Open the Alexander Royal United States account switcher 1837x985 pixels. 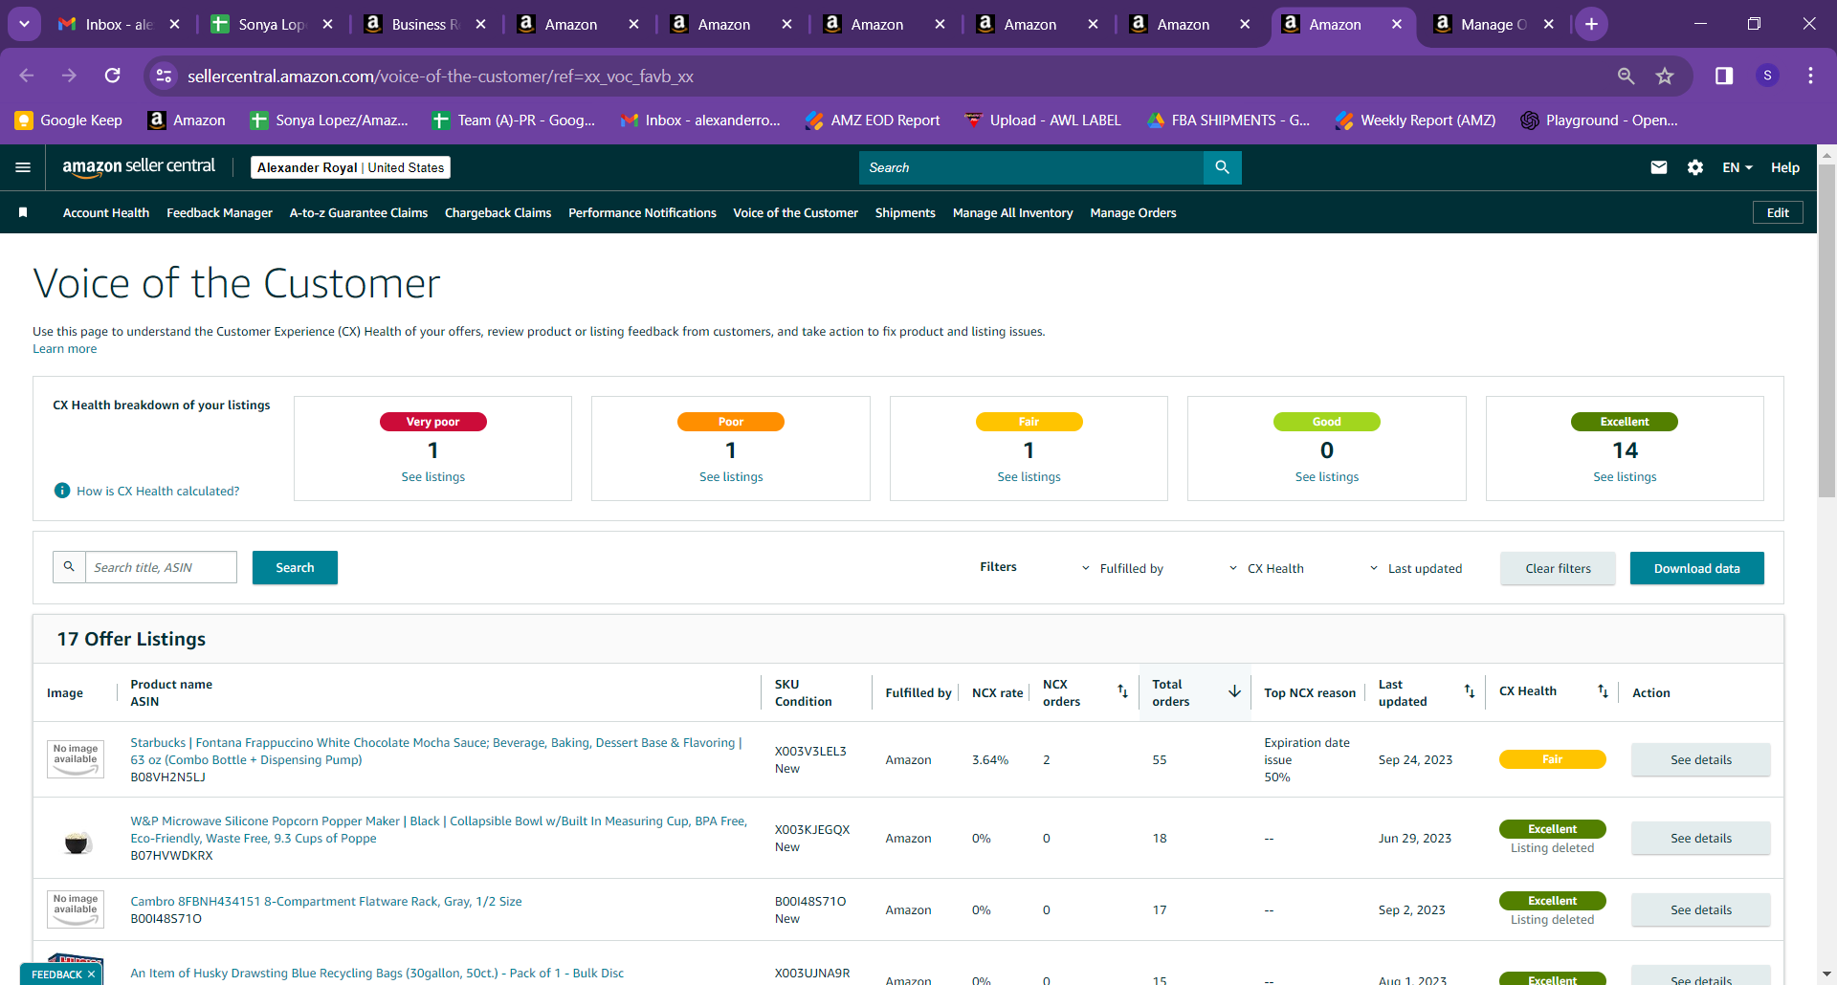pyautogui.click(x=350, y=167)
